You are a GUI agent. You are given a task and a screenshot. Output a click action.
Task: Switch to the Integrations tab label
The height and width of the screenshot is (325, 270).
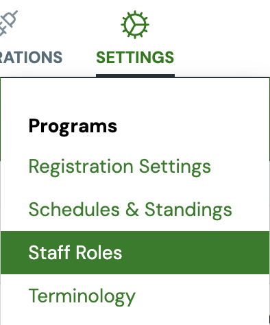(31, 57)
